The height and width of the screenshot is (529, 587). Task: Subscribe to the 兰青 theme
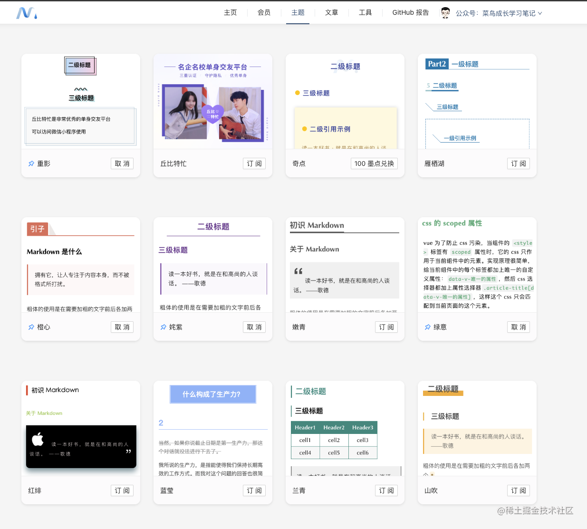[386, 491]
